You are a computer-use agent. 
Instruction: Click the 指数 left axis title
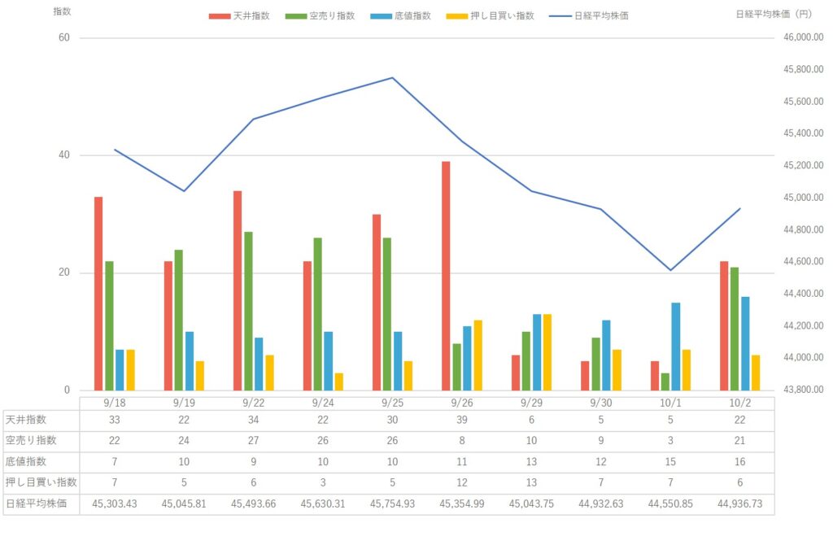[62, 12]
